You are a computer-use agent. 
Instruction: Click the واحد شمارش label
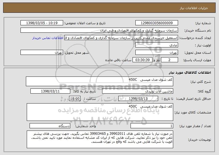[x=86, y=126]
